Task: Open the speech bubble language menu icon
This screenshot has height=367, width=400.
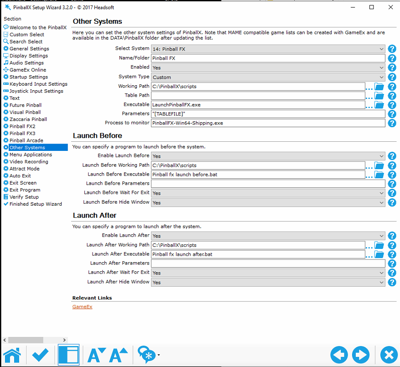Action: tap(147, 355)
